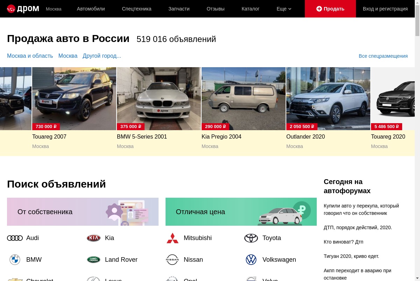Open forum topic Кто виноват? Дтп

pyautogui.click(x=343, y=242)
